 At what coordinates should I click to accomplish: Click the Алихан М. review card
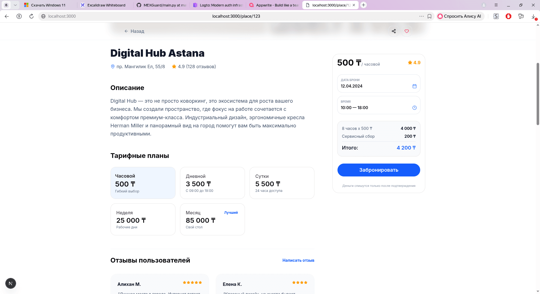click(x=159, y=284)
